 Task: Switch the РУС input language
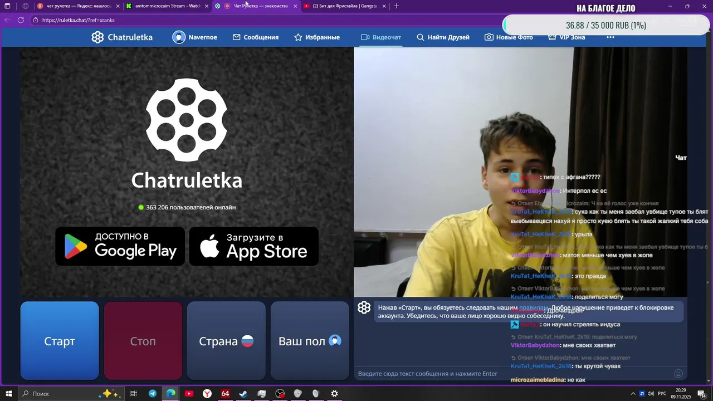662,394
